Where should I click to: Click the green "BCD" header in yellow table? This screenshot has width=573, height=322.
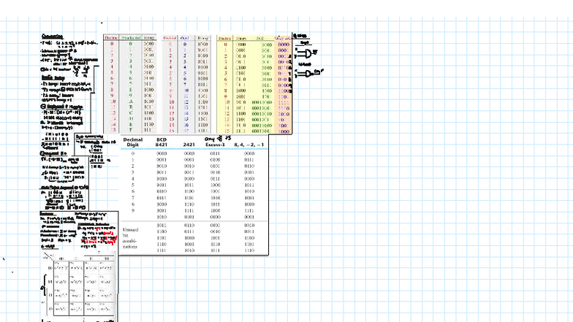(260, 38)
